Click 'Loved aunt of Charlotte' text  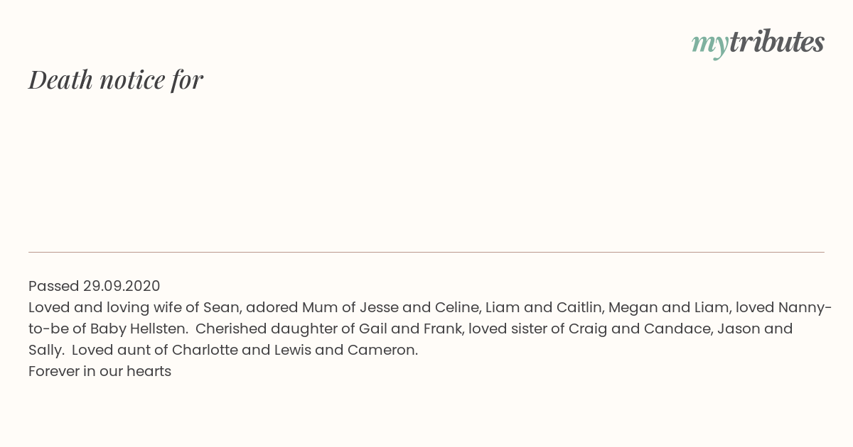[x=156, y=350]
